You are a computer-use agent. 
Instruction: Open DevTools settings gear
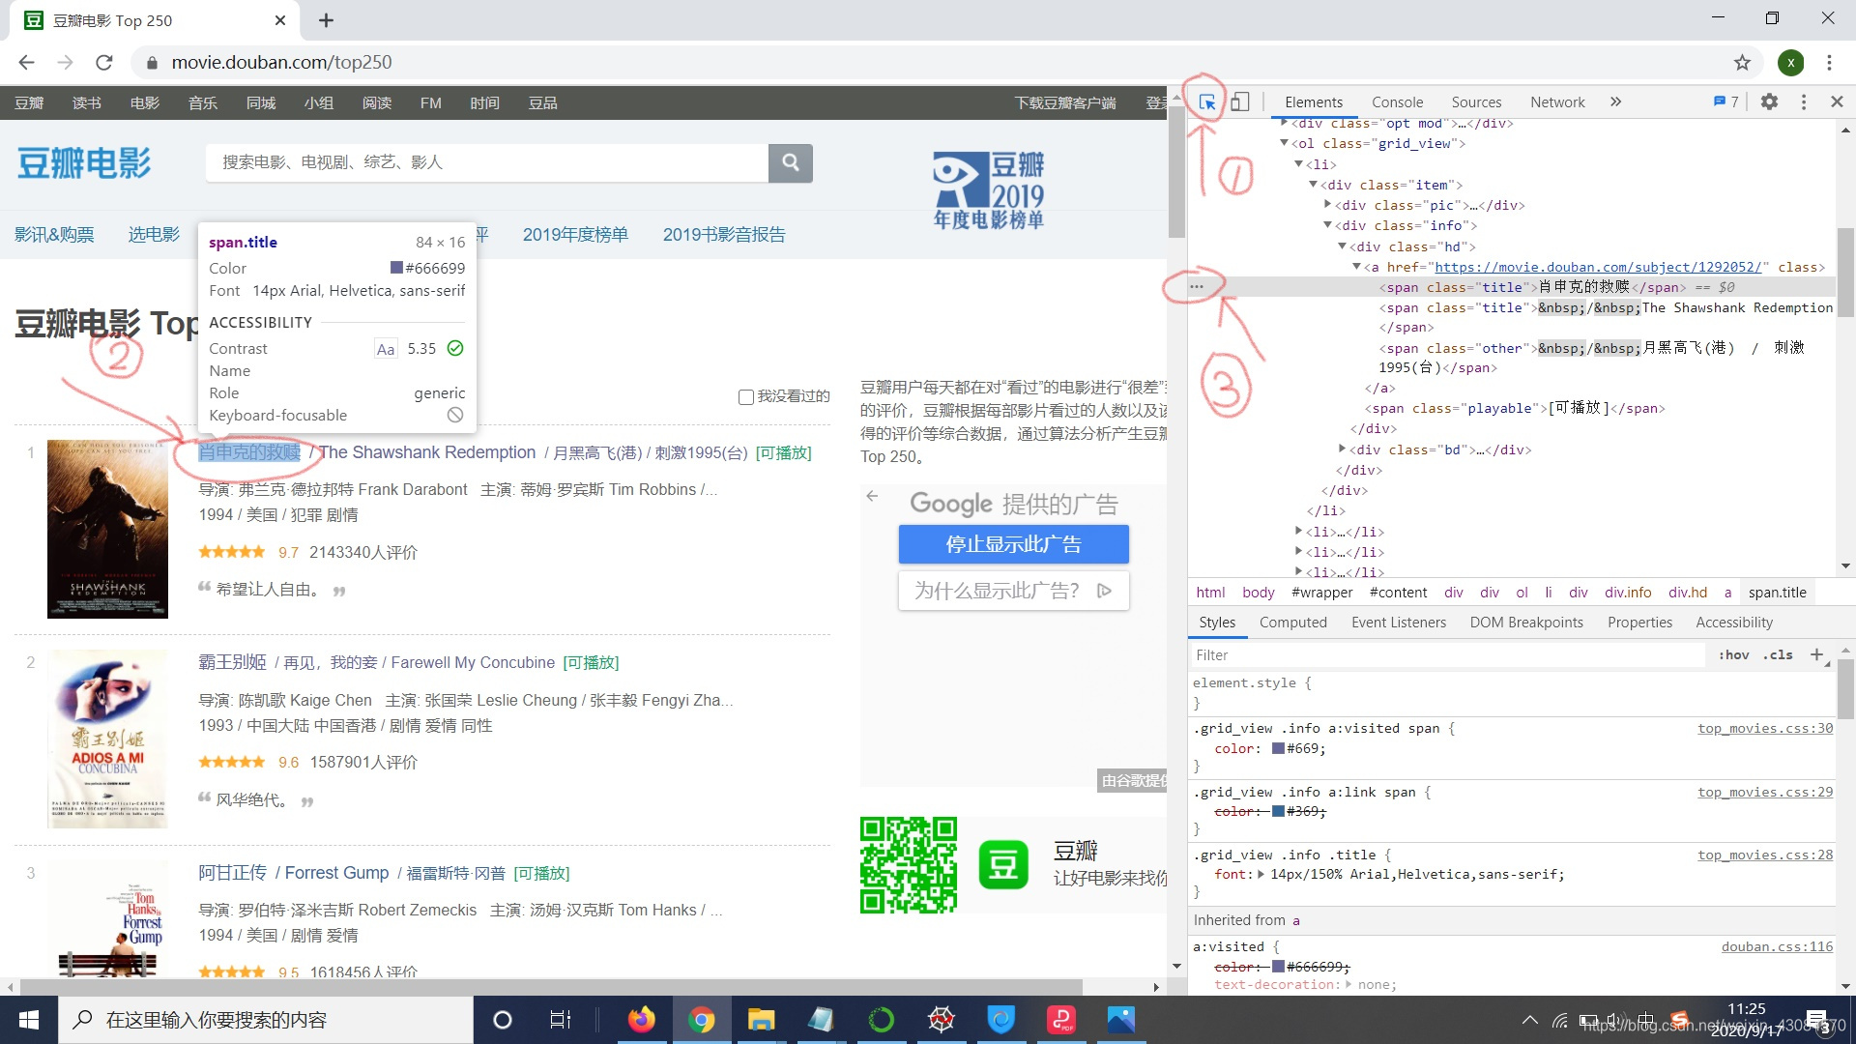[x=1769, y=101]
